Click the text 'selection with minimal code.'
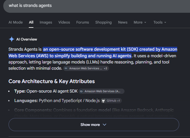The image size is (190, 138). [35, 68]
